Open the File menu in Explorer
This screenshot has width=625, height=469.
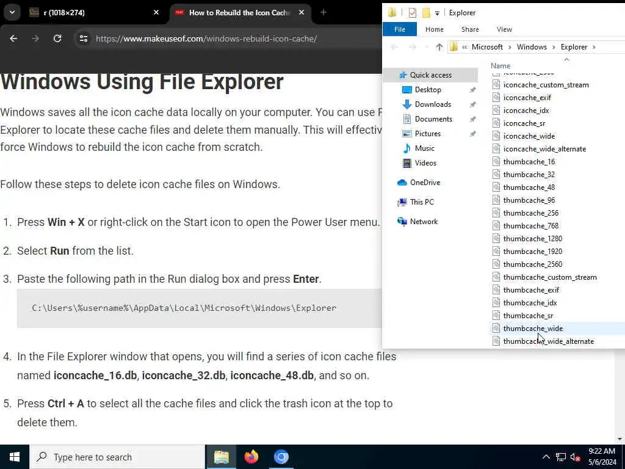tap(399, 29)
